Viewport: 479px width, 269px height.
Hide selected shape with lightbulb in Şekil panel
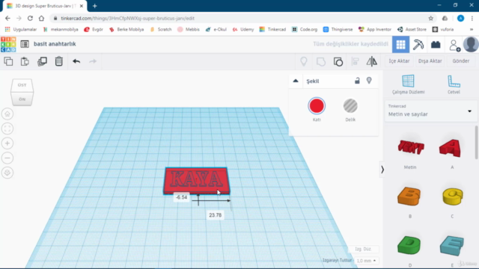tap(369, 81)
